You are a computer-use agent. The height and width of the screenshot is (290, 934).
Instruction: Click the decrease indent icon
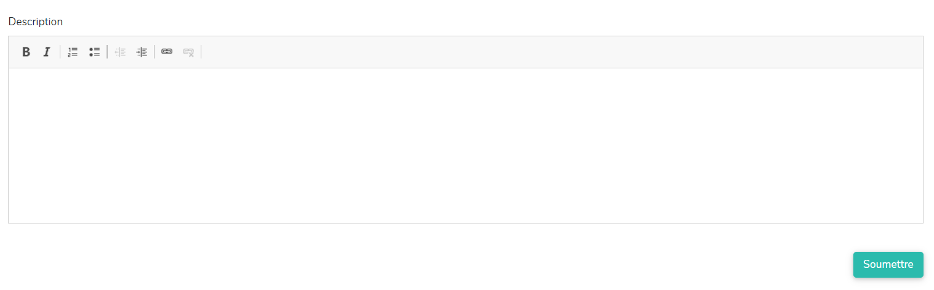[x=120, y=52]
